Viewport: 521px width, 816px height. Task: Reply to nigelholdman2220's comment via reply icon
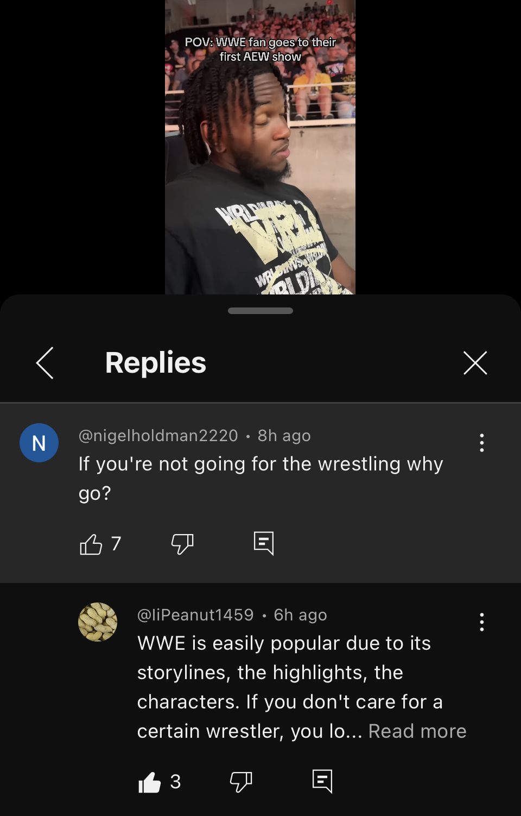coord(264,543)
